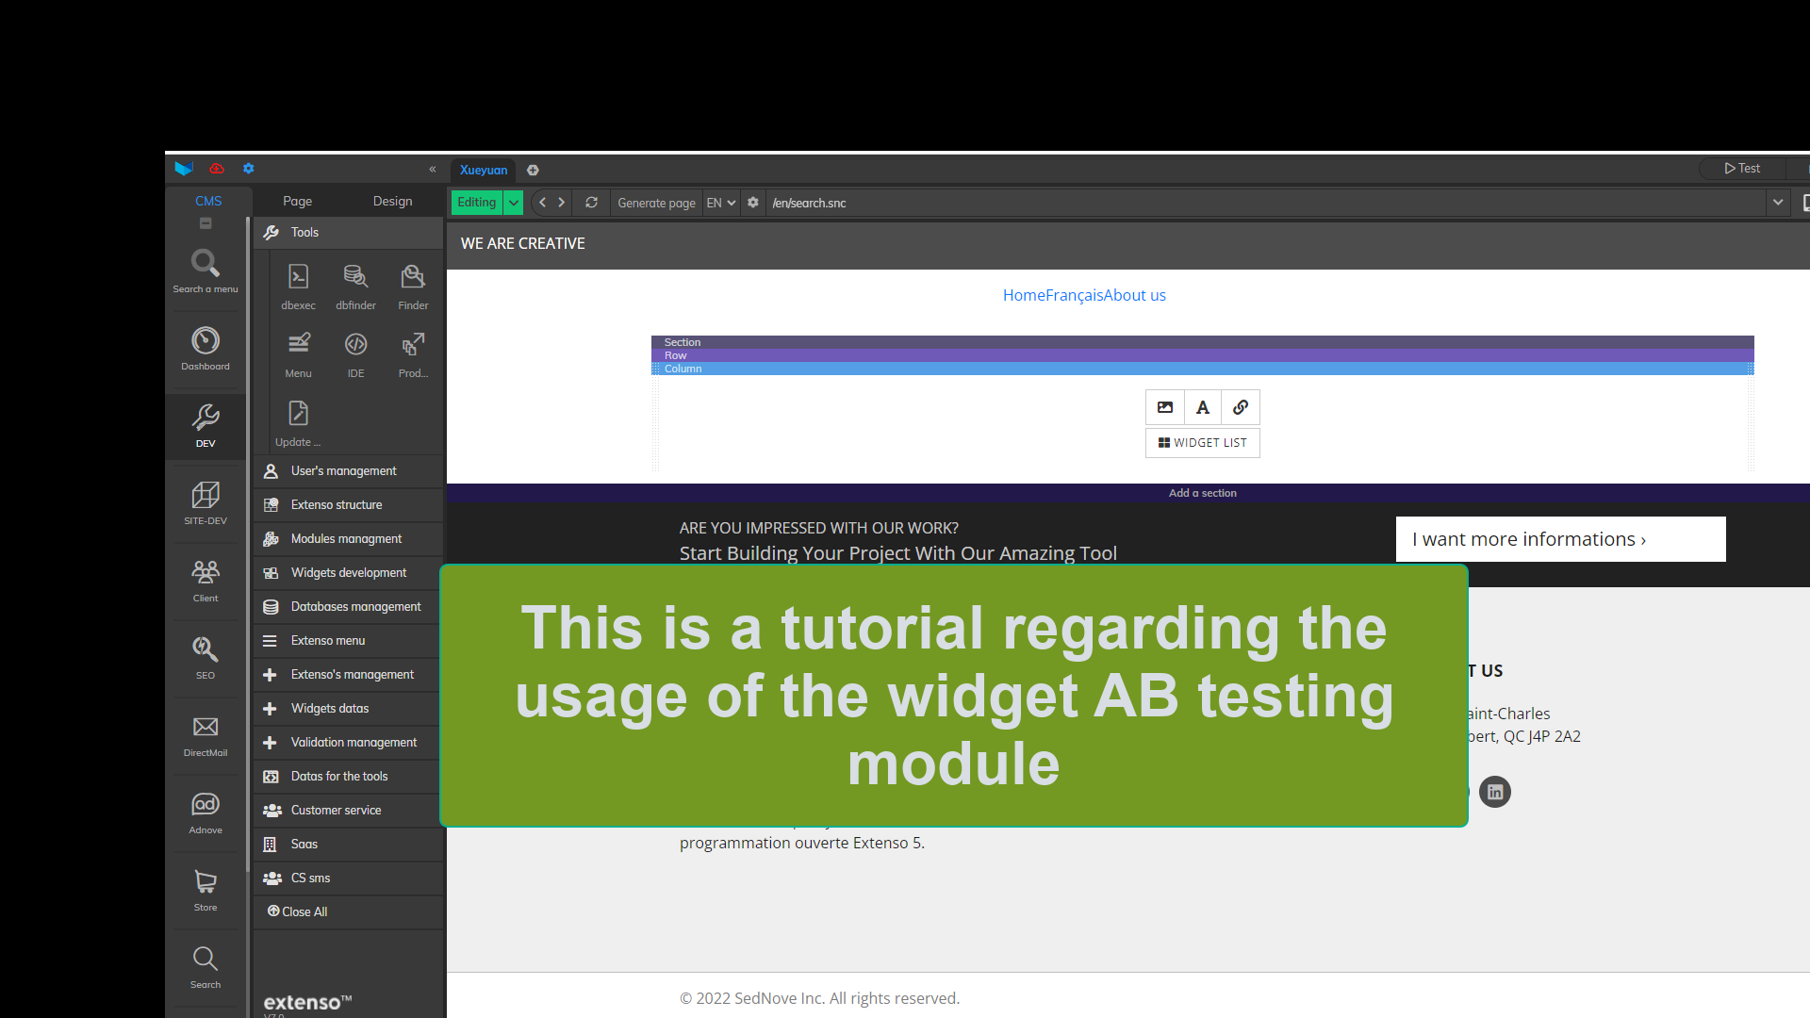Viewport: 1810px width, 1018px height.
Task: Expand User's management section
Action: (x=348, y=471)
